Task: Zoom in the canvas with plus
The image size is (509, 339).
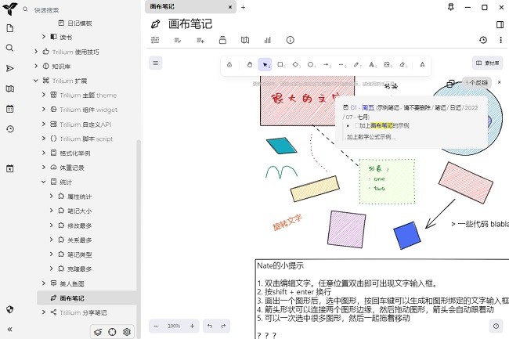Action: point(192,326)
